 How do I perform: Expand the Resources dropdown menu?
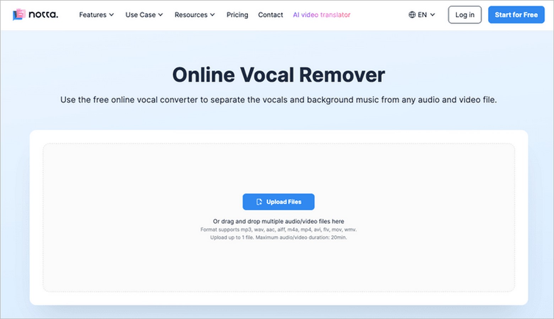coord(195,15)
